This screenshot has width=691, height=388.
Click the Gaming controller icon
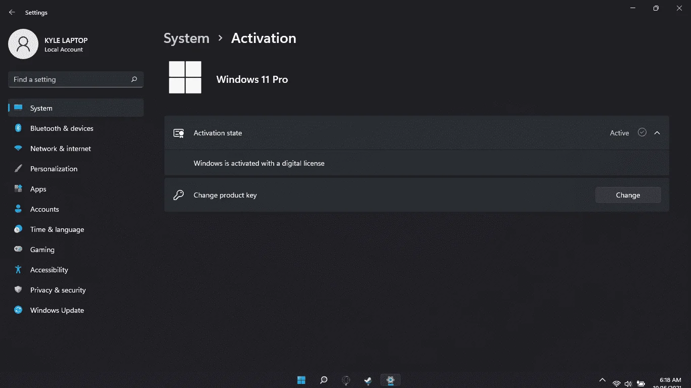tap(18, 250)
